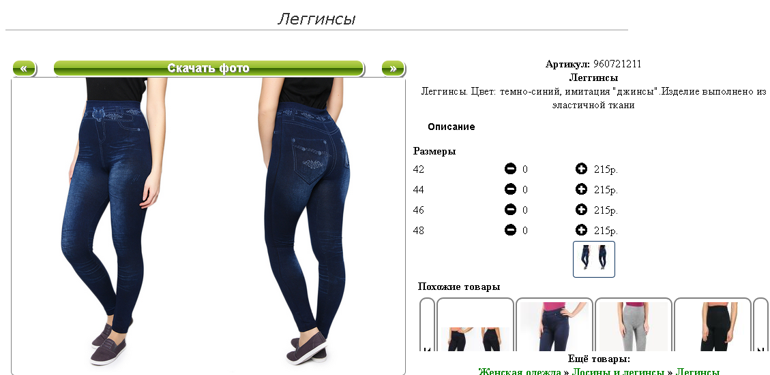
Task: Remove one item of size 44
Action: pyautogui.click(x=510, y=189)
